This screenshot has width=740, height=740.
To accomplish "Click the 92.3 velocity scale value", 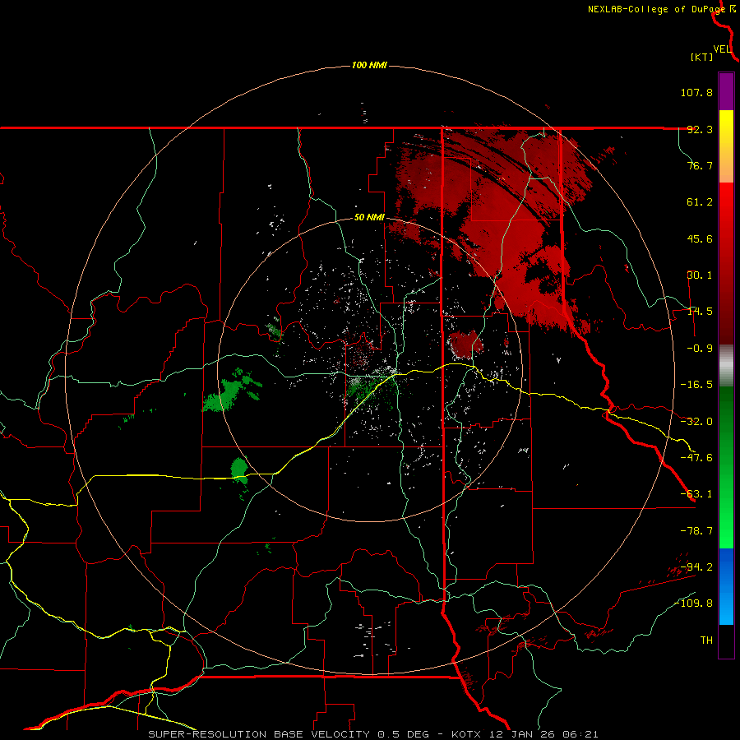I will pyautogui.click(x=700, y=129).
